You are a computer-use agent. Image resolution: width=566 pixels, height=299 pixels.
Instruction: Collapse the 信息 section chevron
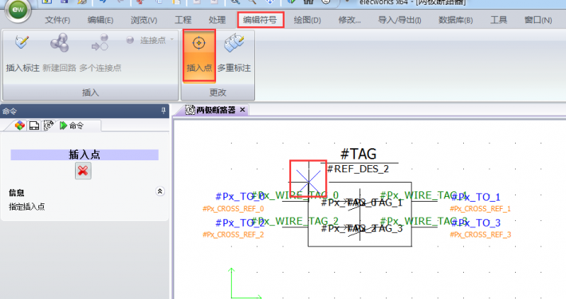(x=160, y=191)
